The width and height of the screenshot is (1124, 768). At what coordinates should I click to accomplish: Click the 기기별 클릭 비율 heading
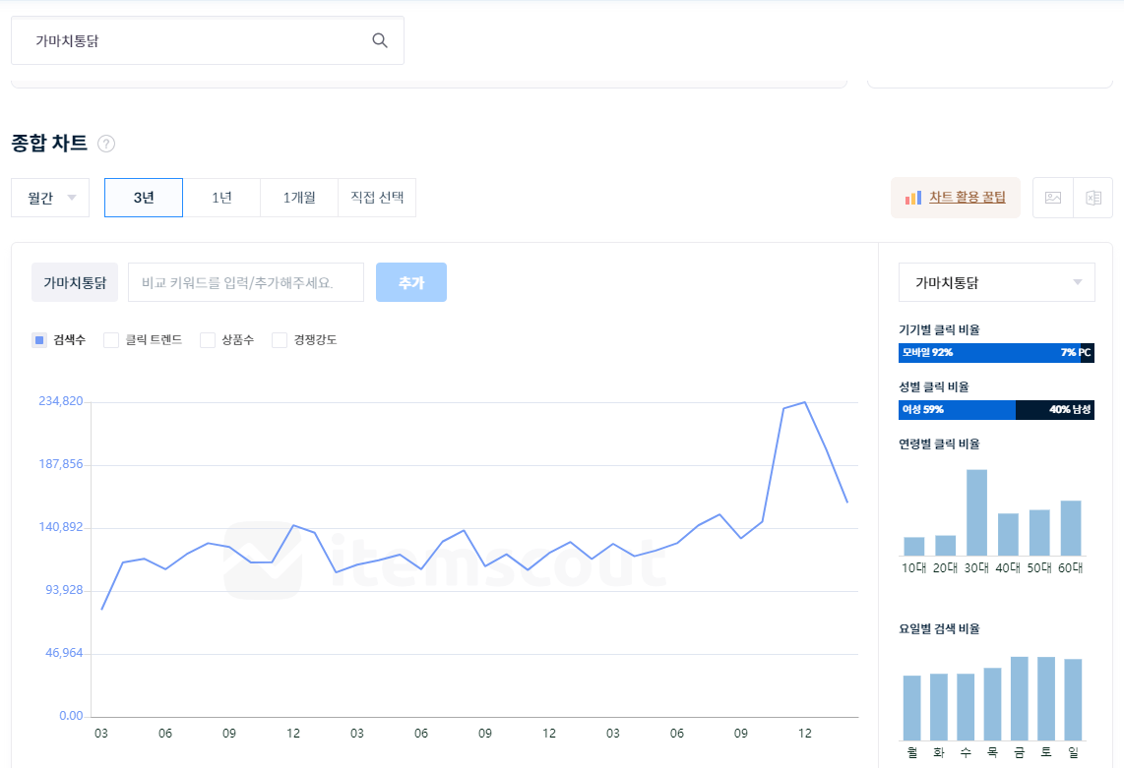pyautogui.click(x=939, y=329)
